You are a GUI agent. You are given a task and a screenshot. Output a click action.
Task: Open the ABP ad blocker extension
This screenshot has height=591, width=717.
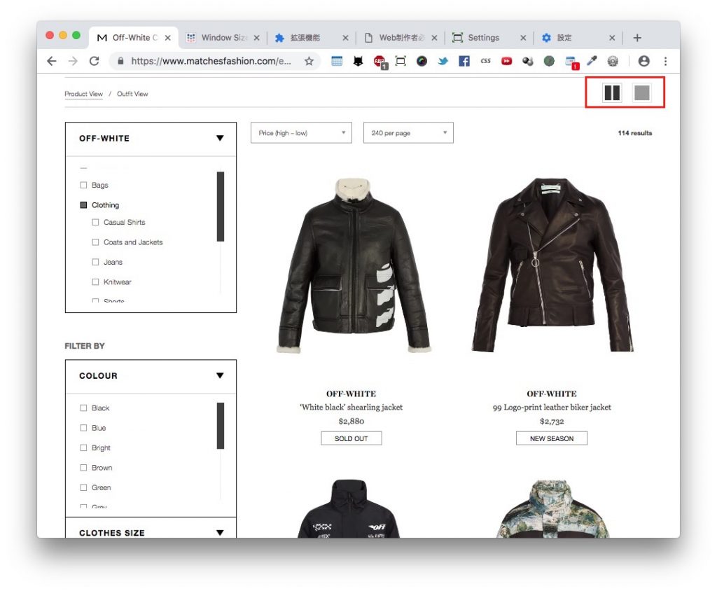coord(380,62)
